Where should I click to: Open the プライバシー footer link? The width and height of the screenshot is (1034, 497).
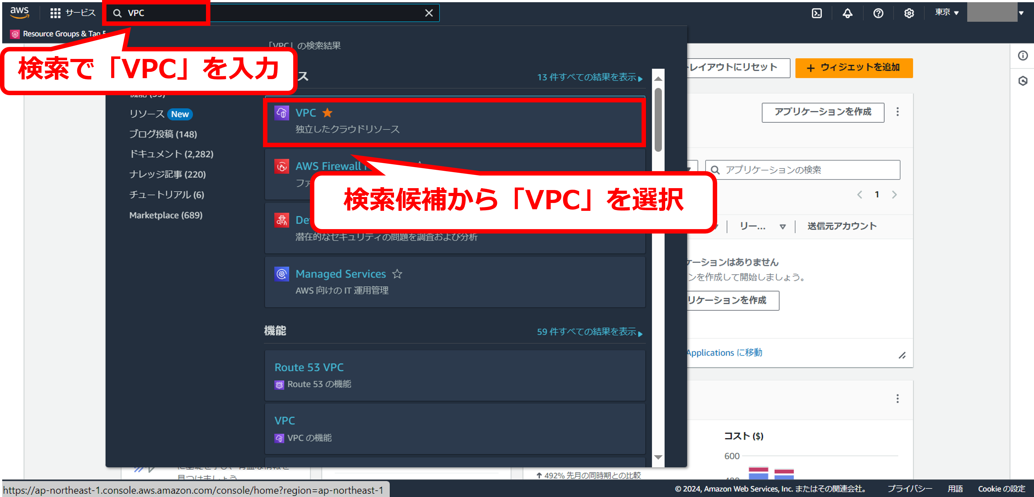pos(910,488)
